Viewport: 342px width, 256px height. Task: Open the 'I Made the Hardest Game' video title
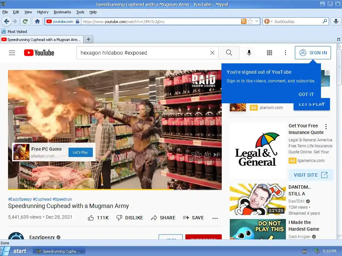pyautogui.click(x=304, y=226)
